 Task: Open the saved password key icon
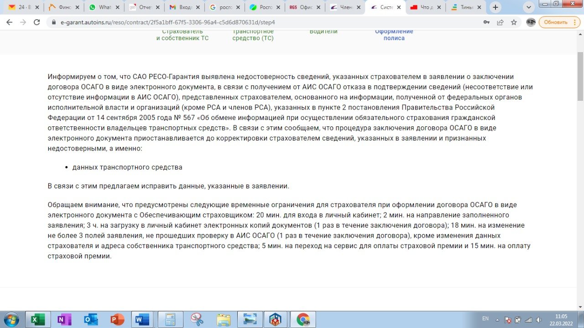pyautogui.click(x=487, y=22)
